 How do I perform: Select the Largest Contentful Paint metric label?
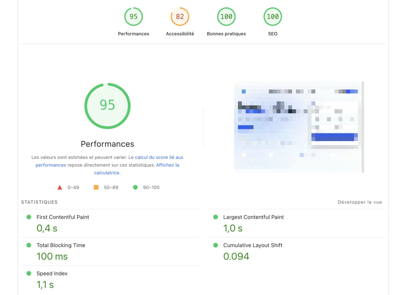(253, 217)
